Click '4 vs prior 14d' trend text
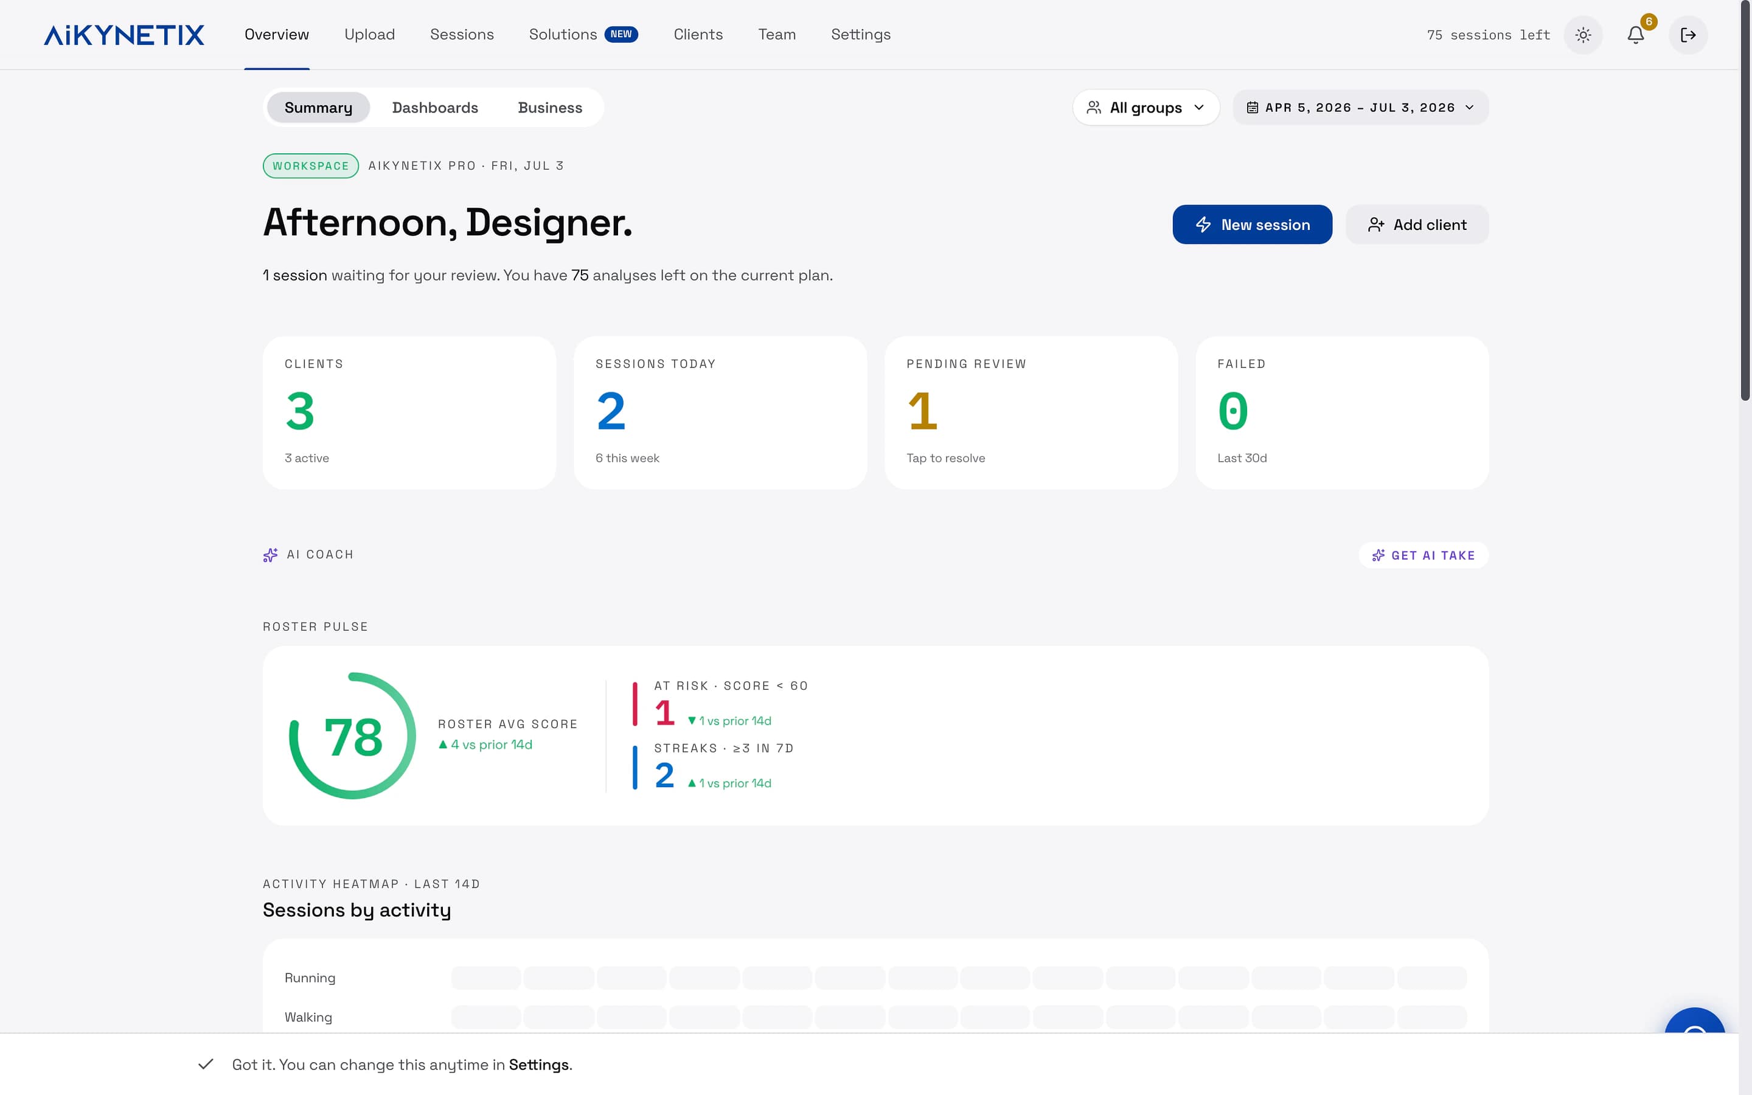 coord(485,745)
